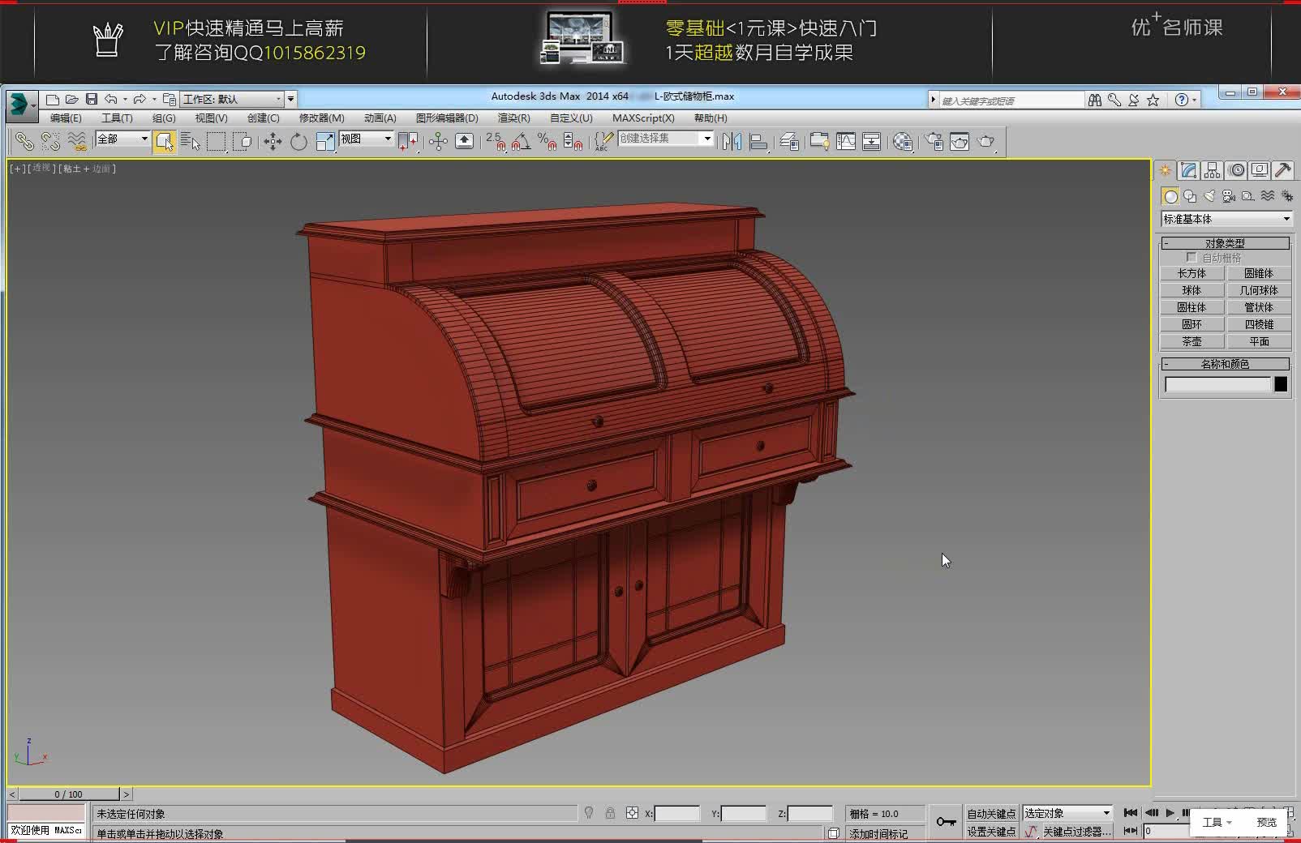
Task: Switch to the Modify command panel
Action: coord(1187,170)
